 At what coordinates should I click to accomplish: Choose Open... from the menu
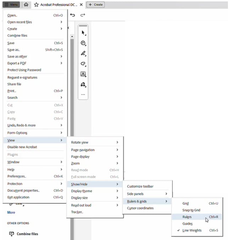point(35,15)
